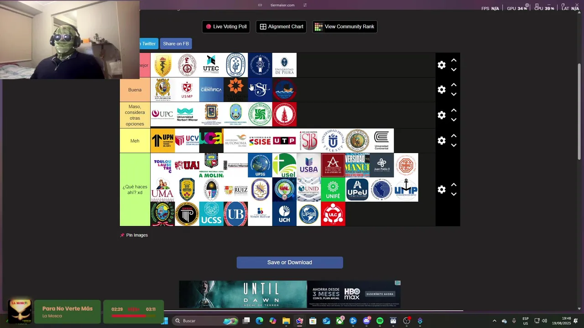
Task: Open settings gear for Buena tier
Action: [441, 90]
